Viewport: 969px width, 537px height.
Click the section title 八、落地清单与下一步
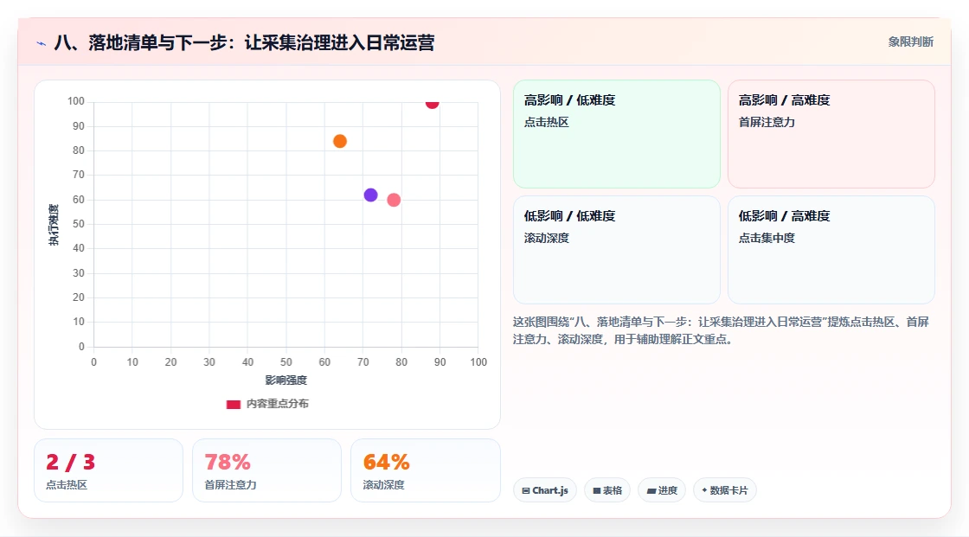click(x=244, y=42)
